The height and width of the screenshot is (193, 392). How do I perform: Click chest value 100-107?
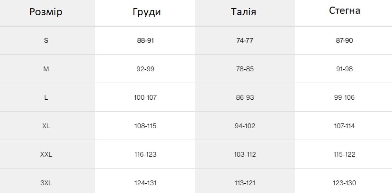coord(146,98)
